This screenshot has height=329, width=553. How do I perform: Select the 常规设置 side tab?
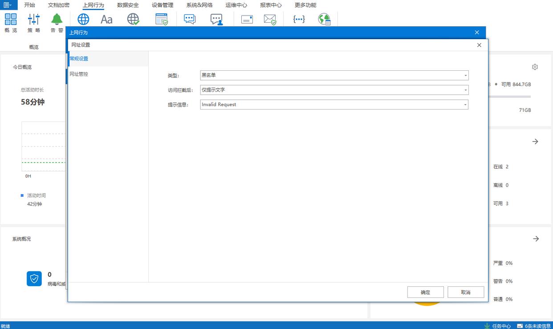(x=79, y=59)
